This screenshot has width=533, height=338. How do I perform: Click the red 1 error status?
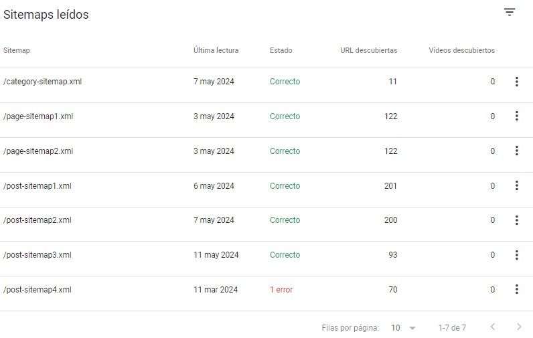(x=281, y=290)
